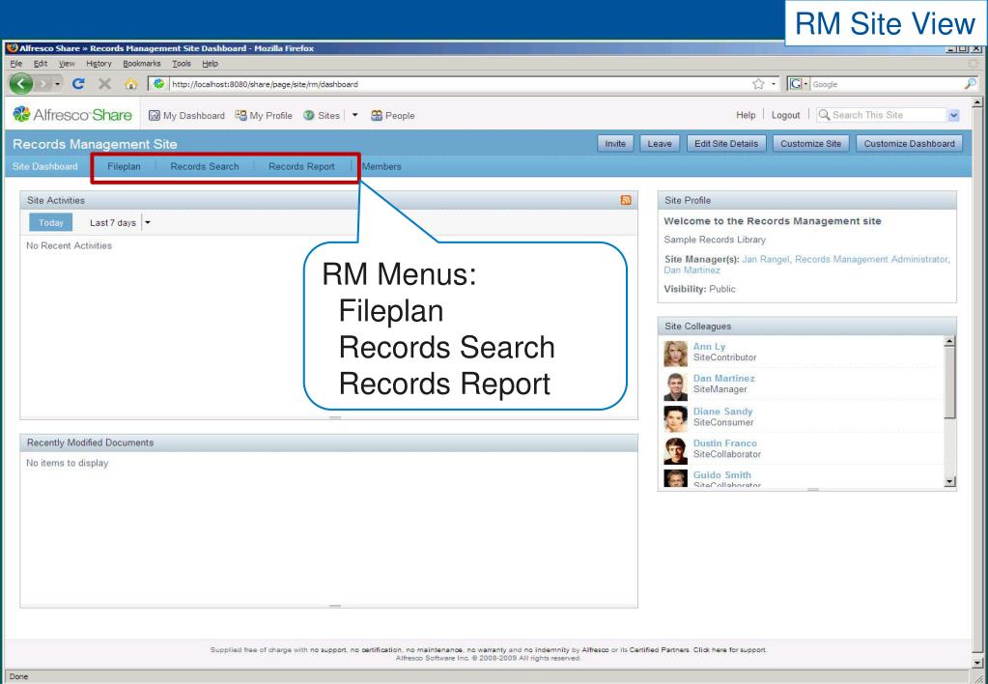Image resolution: width=988 pixels, height=684 pixels.
Task: Open the Tools menu
Action: [182, 63]
